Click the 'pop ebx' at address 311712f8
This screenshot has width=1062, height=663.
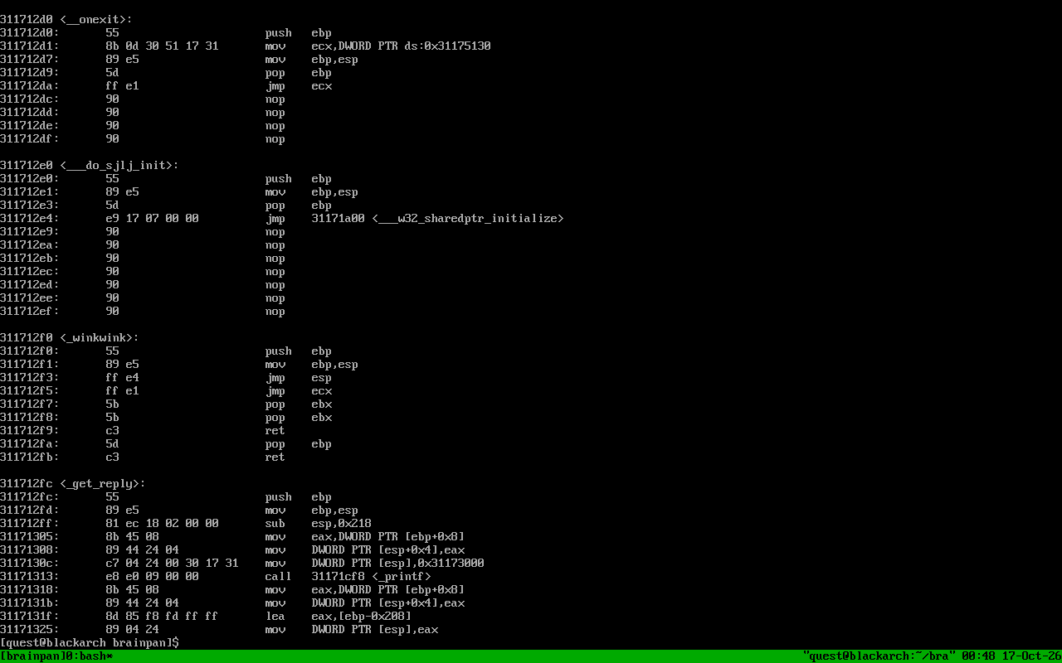[299, 418]
